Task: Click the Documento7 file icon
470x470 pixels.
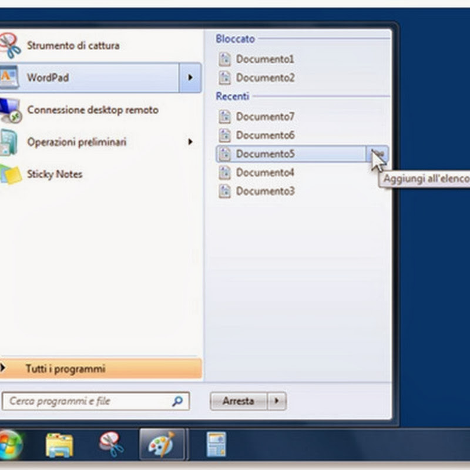Action: (x=224, y=116)
